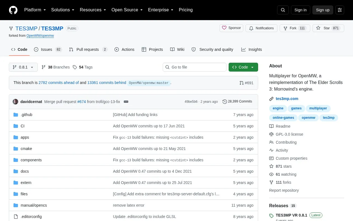Switch to the Actions tab
Screen dimensions: 353x221
[124, 49]
